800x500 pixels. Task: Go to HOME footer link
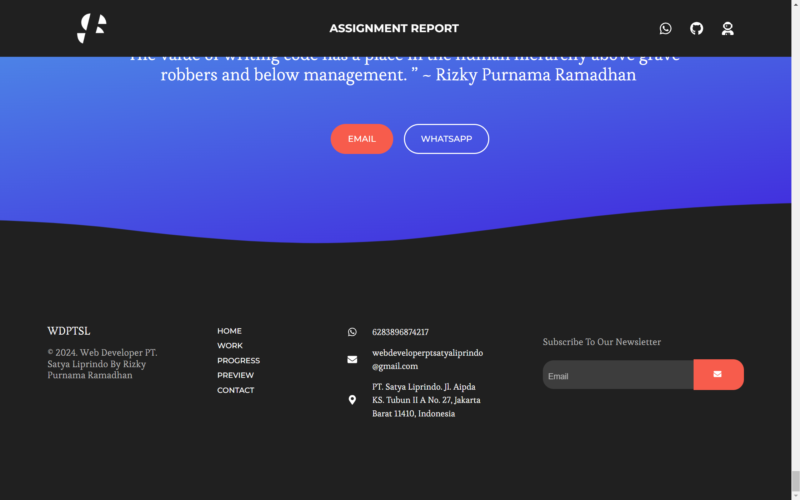(x=229, y=331)
